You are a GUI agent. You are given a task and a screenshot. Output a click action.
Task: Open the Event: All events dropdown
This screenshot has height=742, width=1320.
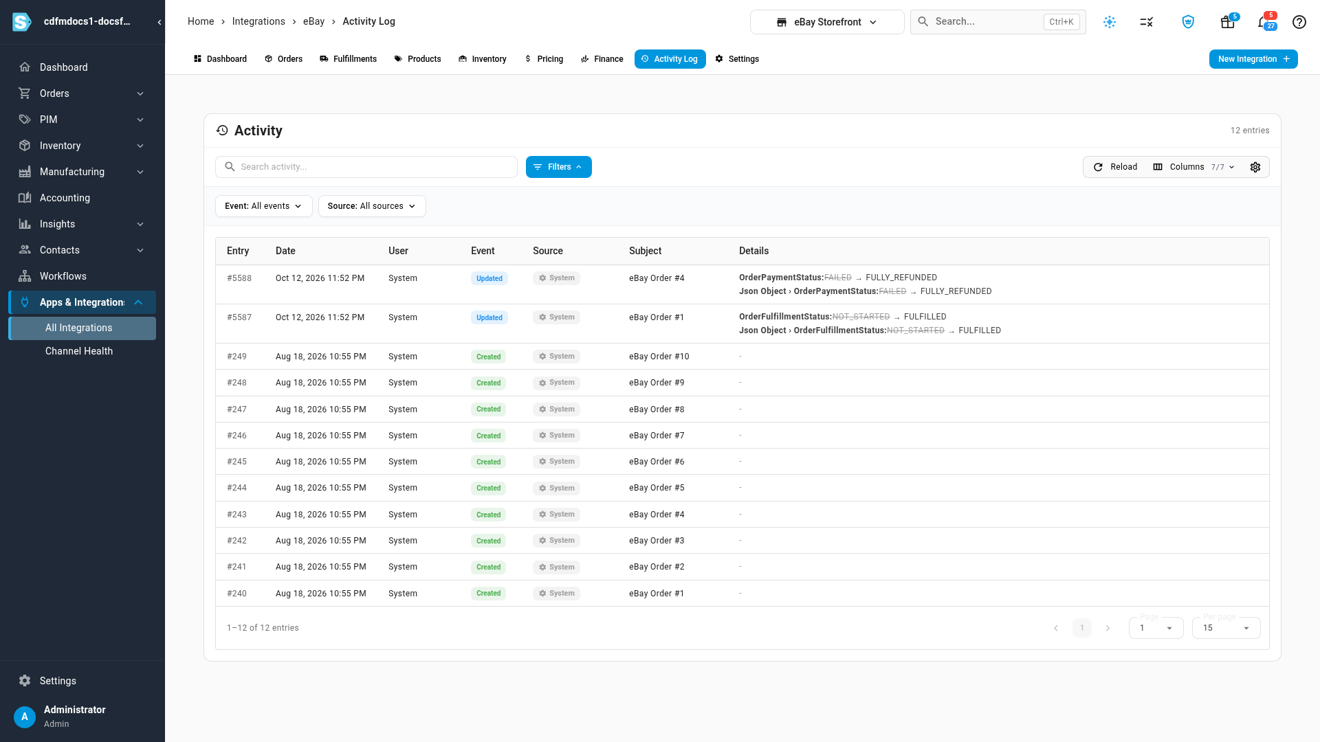point(264,206)
